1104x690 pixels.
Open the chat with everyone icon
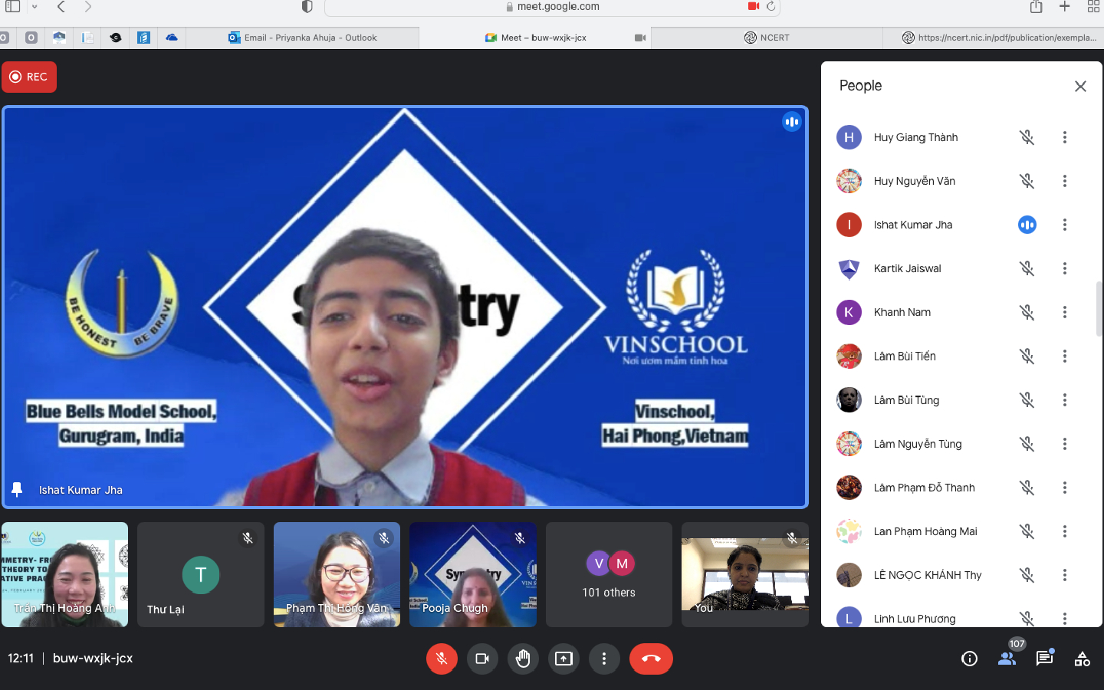click(x=1044, y=658)
